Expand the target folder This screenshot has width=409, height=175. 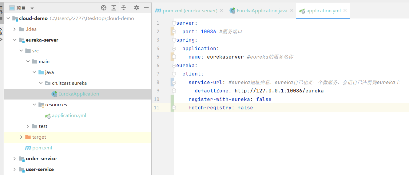pos(21,137)
